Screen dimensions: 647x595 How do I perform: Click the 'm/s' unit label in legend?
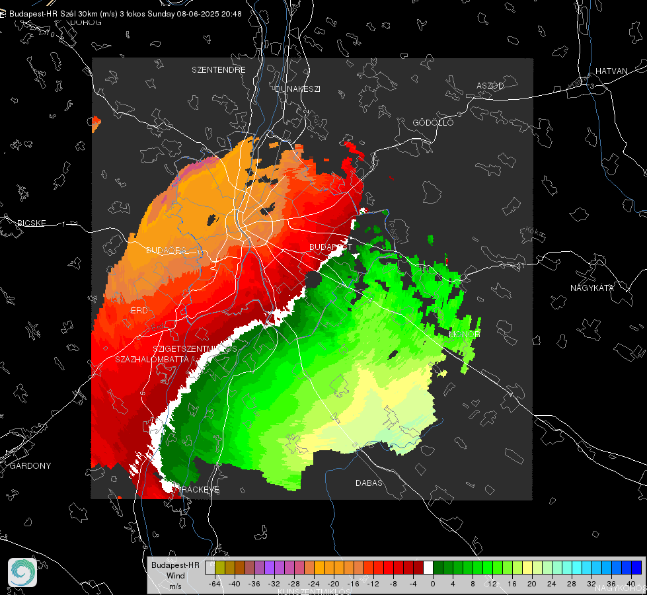point(175,586)
